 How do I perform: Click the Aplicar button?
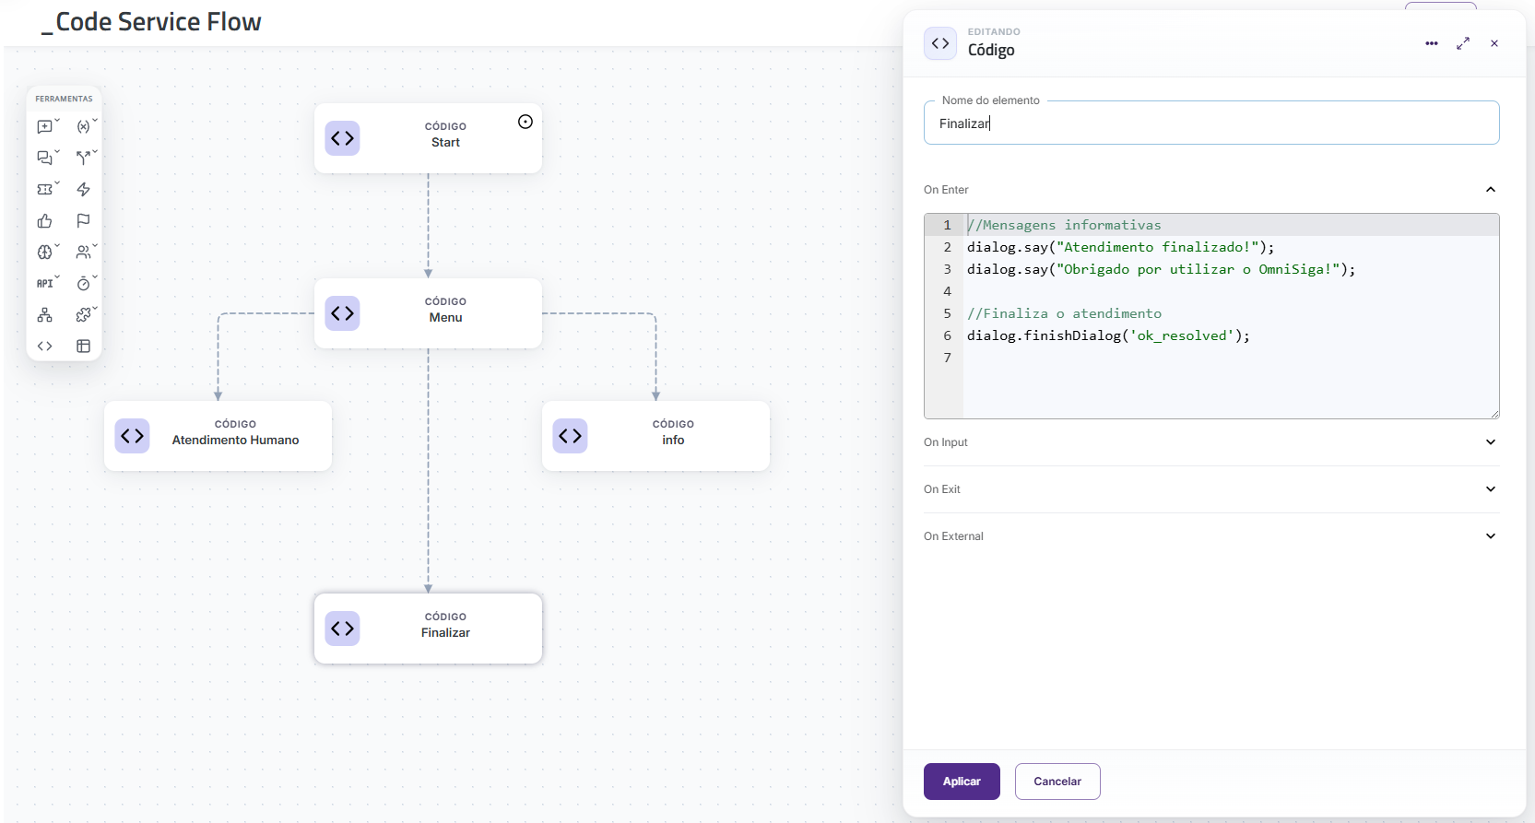click(962, 782)
